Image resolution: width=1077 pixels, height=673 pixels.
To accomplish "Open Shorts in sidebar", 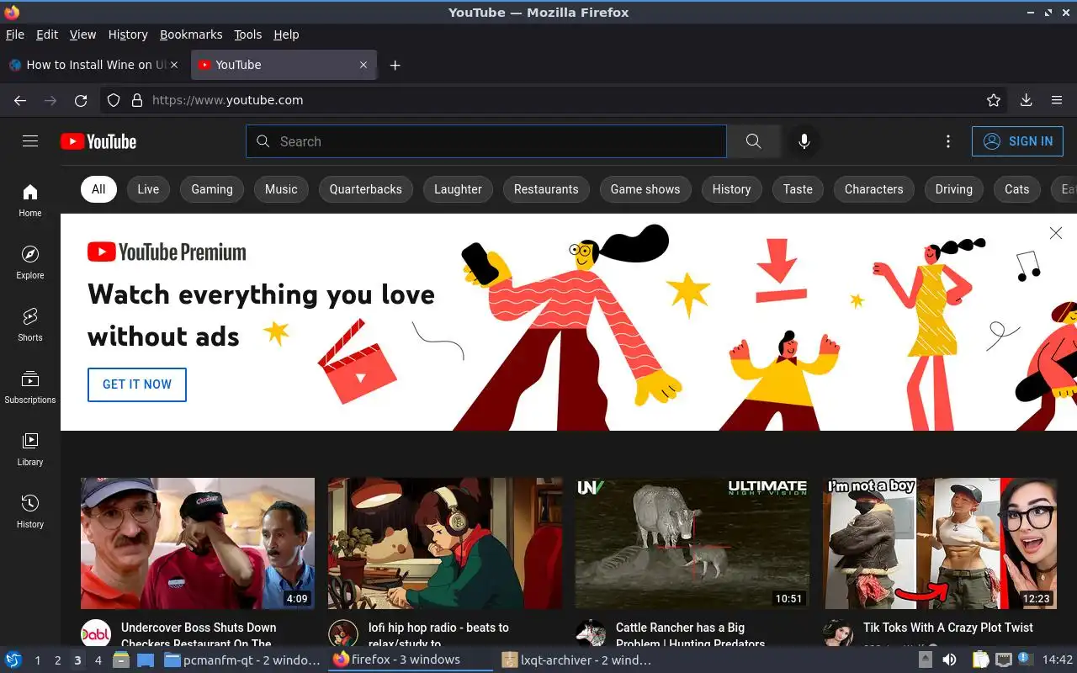I will (30, 325).
